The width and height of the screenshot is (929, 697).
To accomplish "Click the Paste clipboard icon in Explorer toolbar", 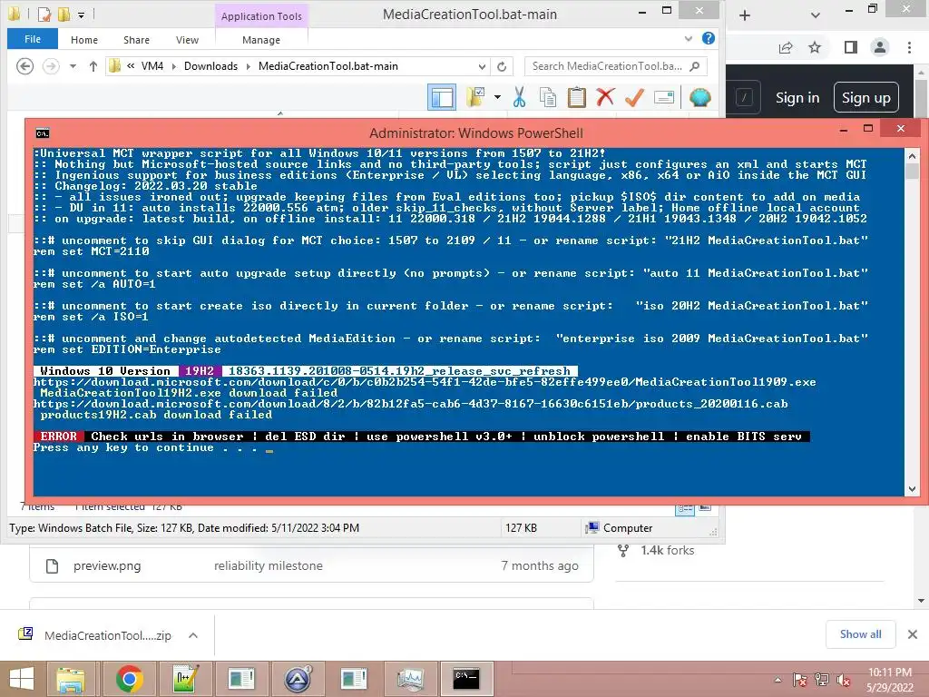I will coord(576,97).
